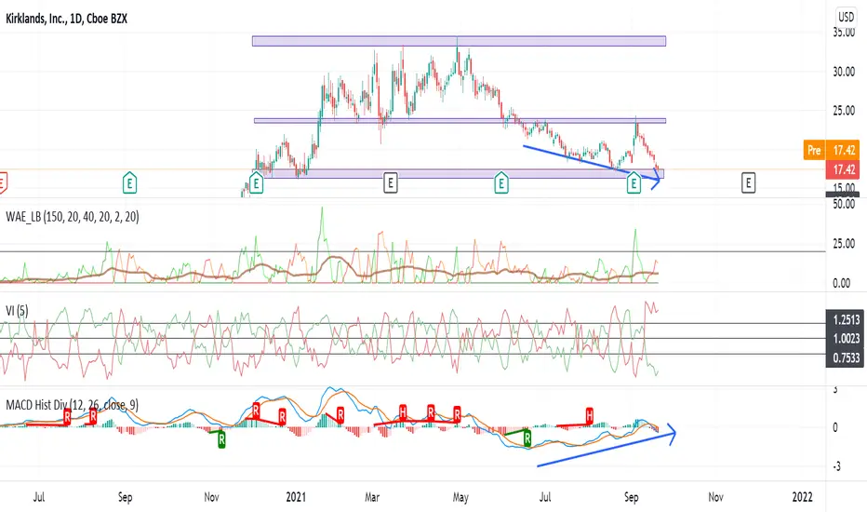867x512 pixels.
Task: Click the 0.7533 value label on VI scale
Action: pyautogui.click(x=846, y=357)
